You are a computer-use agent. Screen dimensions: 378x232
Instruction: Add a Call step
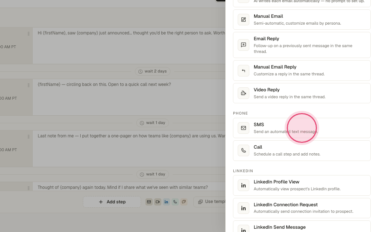click(x=302, y=150)
